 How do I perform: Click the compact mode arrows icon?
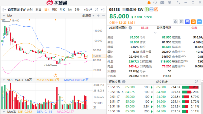178,2
